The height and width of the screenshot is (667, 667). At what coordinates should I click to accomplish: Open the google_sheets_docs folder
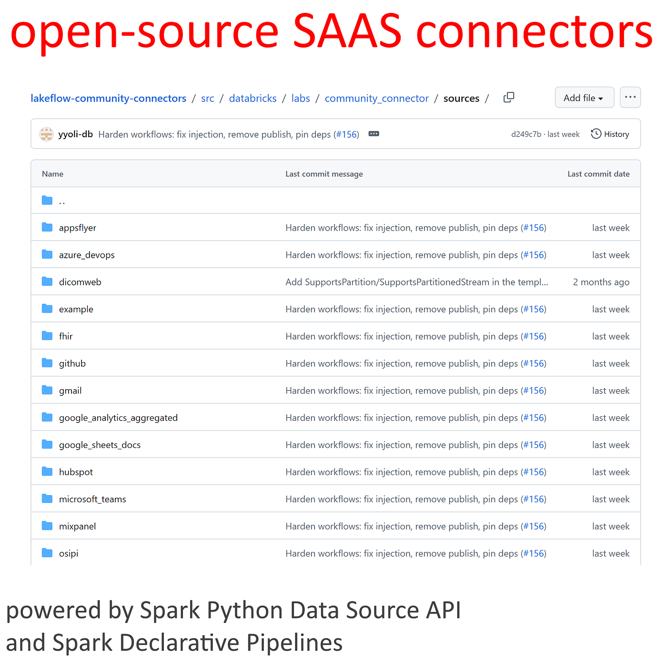tap(100, 445)
